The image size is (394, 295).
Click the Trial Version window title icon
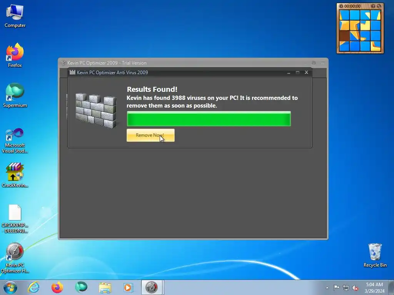point(63,63)
